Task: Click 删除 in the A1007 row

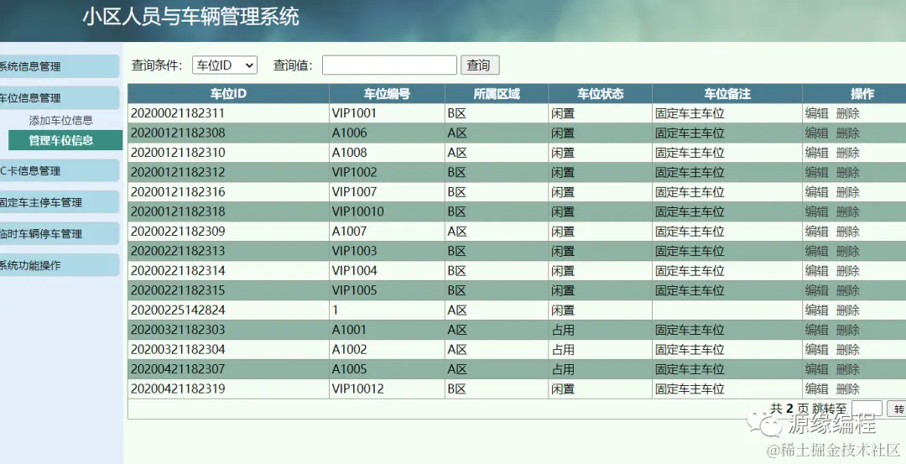Action: tap(847, 231)
